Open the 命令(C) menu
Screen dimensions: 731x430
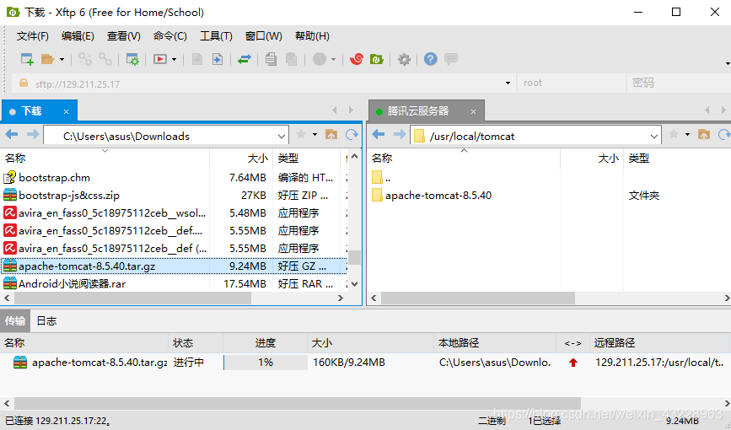click(170, 36)
